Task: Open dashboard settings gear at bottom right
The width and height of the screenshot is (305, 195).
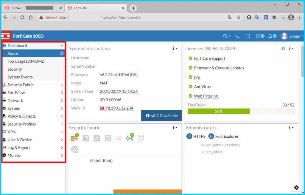Action: click(x=296, y=188)
